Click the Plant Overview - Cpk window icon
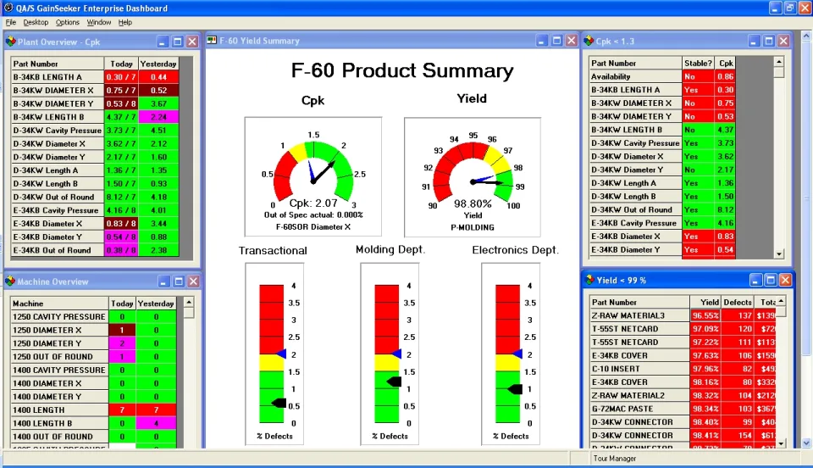The height and width of the screenshot is (468, 813). tap(10, 42)
